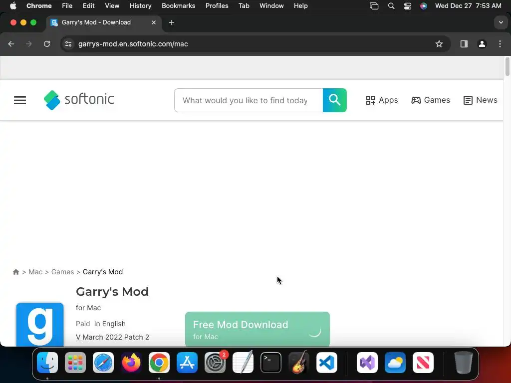Go to Mac breadcrumb link

point(35,272)
